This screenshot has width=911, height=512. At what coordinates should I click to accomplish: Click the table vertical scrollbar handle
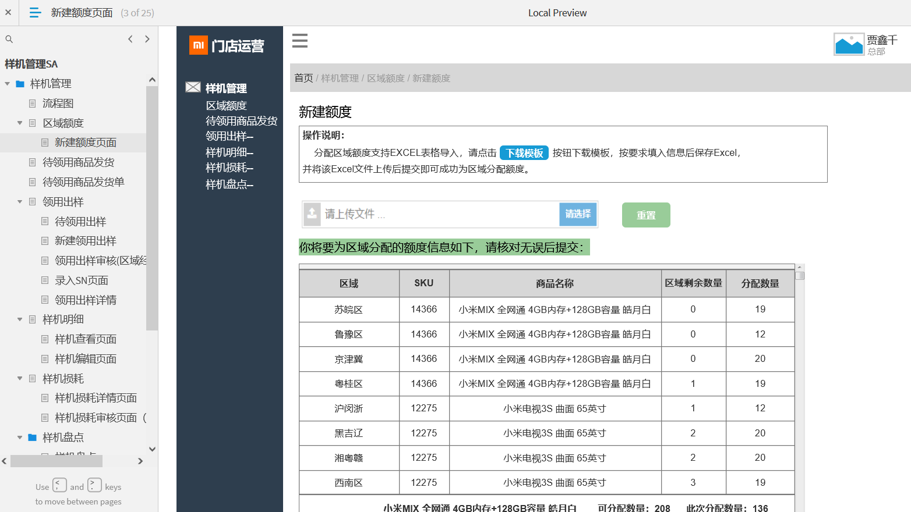click(800, 276)
